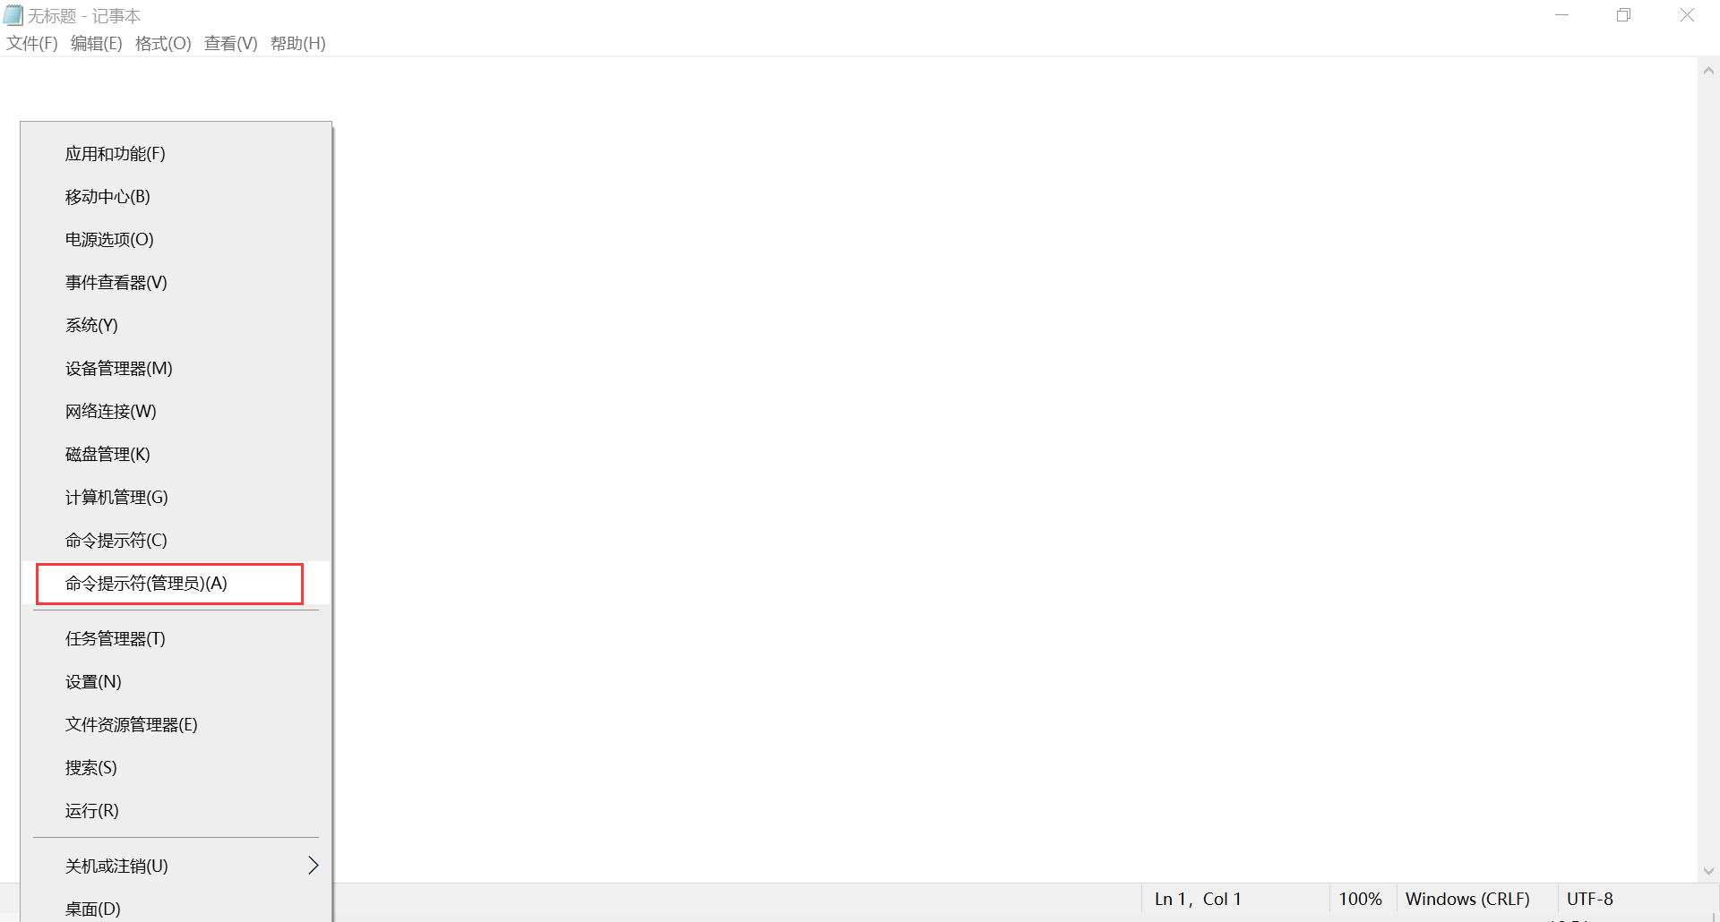Open the 格式(O) dropdown menu
The width and height of the screenshot is (1720, 922).
tap(163, 43)
